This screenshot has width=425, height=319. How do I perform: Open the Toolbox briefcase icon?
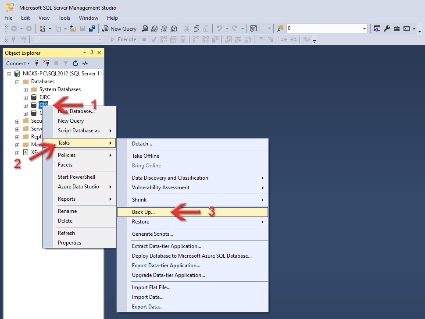[x=396, y=28]
